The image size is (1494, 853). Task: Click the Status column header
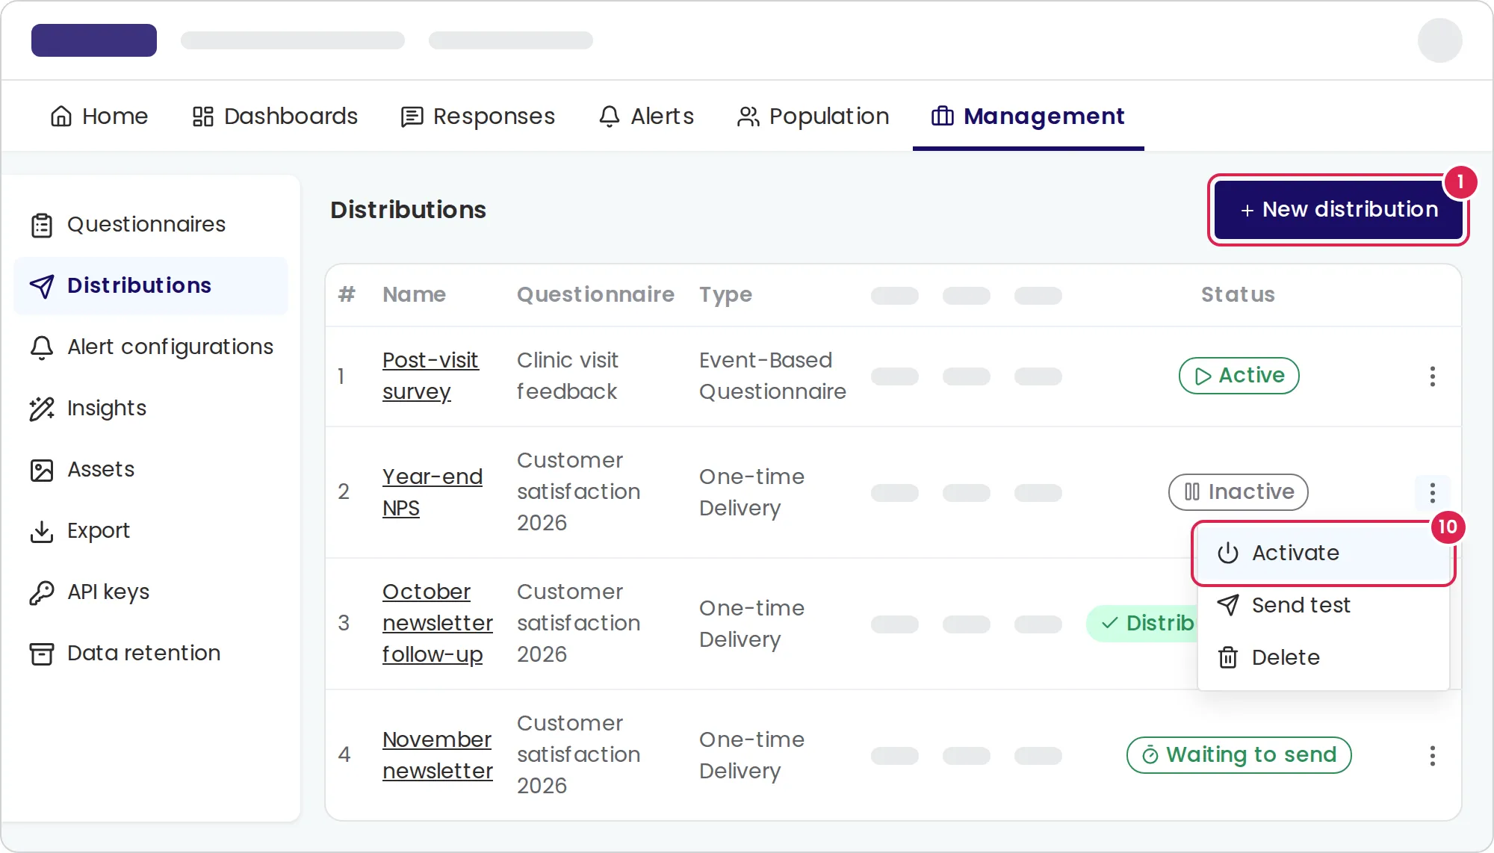(1238, 295)
